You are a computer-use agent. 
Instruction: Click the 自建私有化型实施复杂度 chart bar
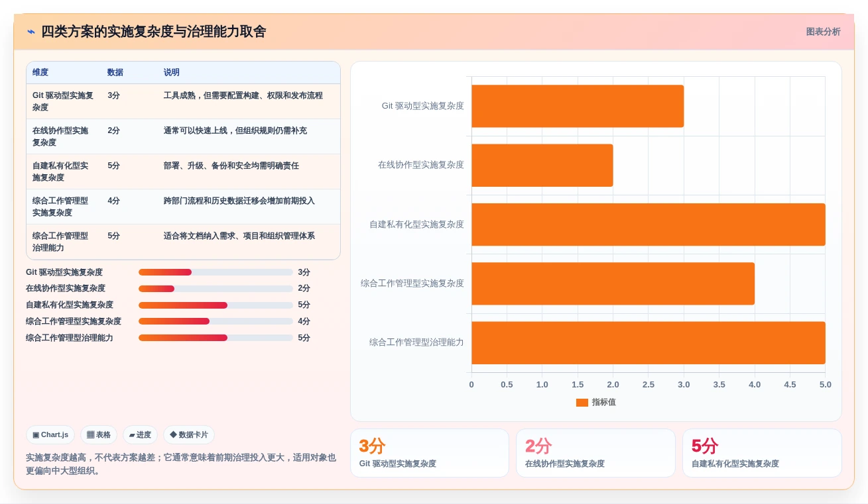(x=649, y=225)
